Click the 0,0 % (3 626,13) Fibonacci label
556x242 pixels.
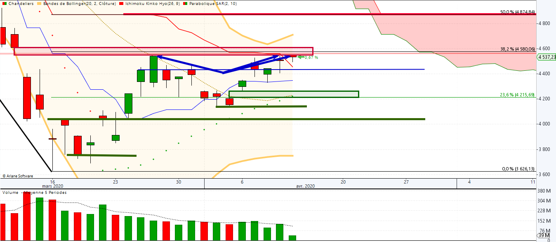click(518, 169)
